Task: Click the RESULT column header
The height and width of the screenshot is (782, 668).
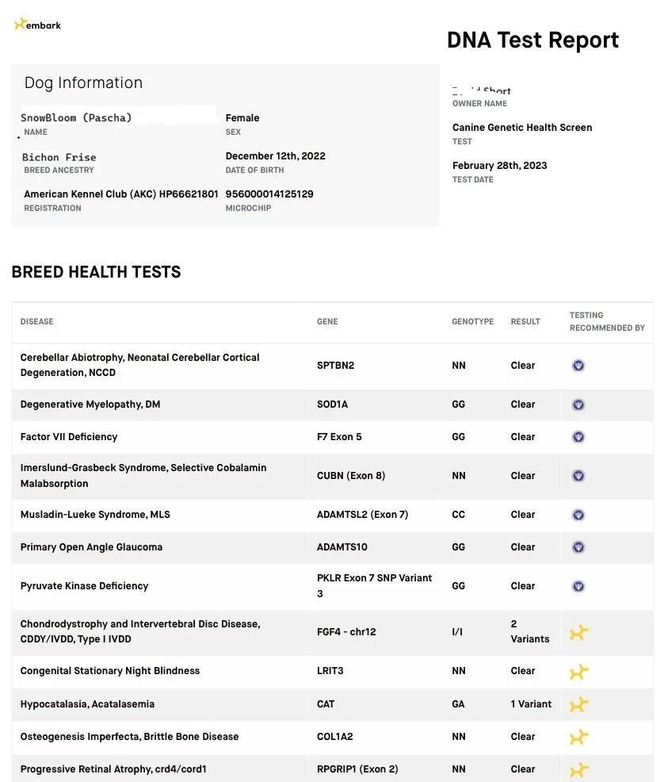Action: [x=525, y=322]
